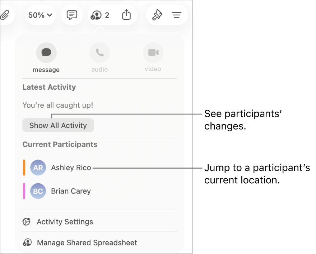Viewport: 316px width, 254px height.
Task: Choose Manage Shared Spreadsheet menu entry
Action: coord(87,243)
